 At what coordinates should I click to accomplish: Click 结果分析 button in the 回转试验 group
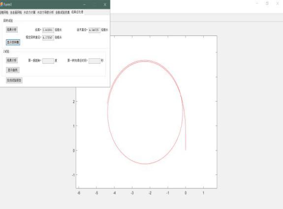tap(12, 30)
